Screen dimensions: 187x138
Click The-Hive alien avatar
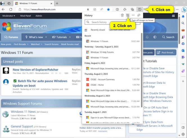(x=6, y=70)
